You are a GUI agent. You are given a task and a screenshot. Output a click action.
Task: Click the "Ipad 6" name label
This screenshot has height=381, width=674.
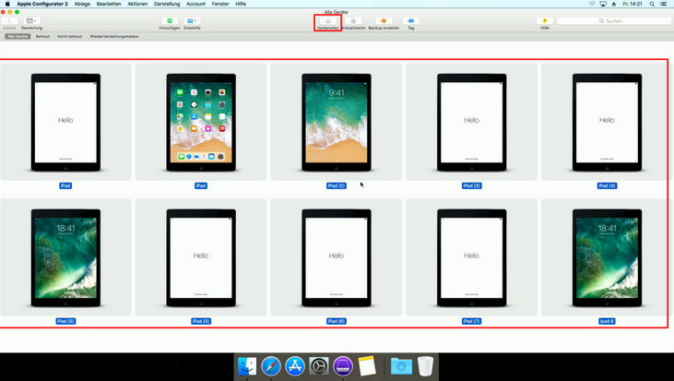[607, 321]
